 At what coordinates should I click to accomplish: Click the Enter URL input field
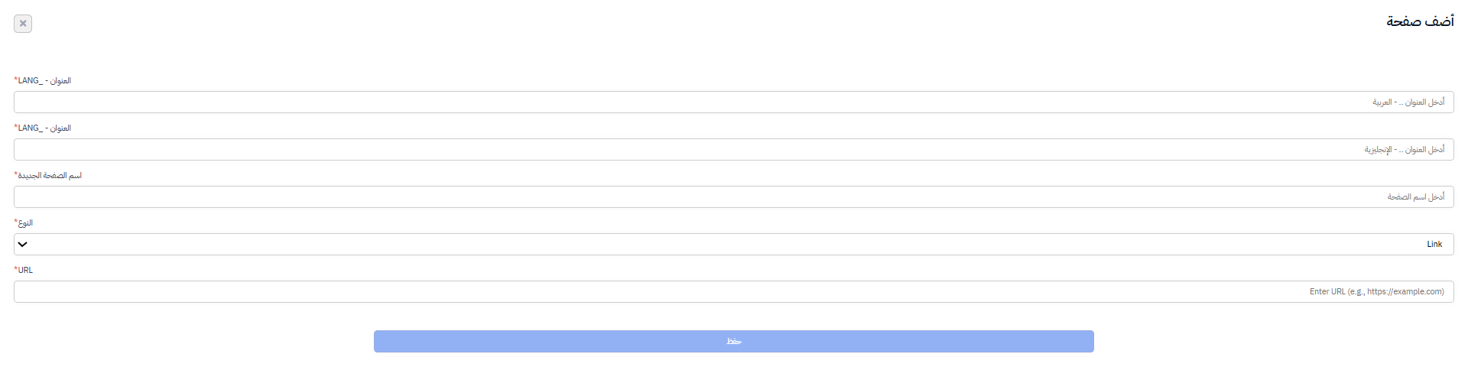[x=734, y=291]
